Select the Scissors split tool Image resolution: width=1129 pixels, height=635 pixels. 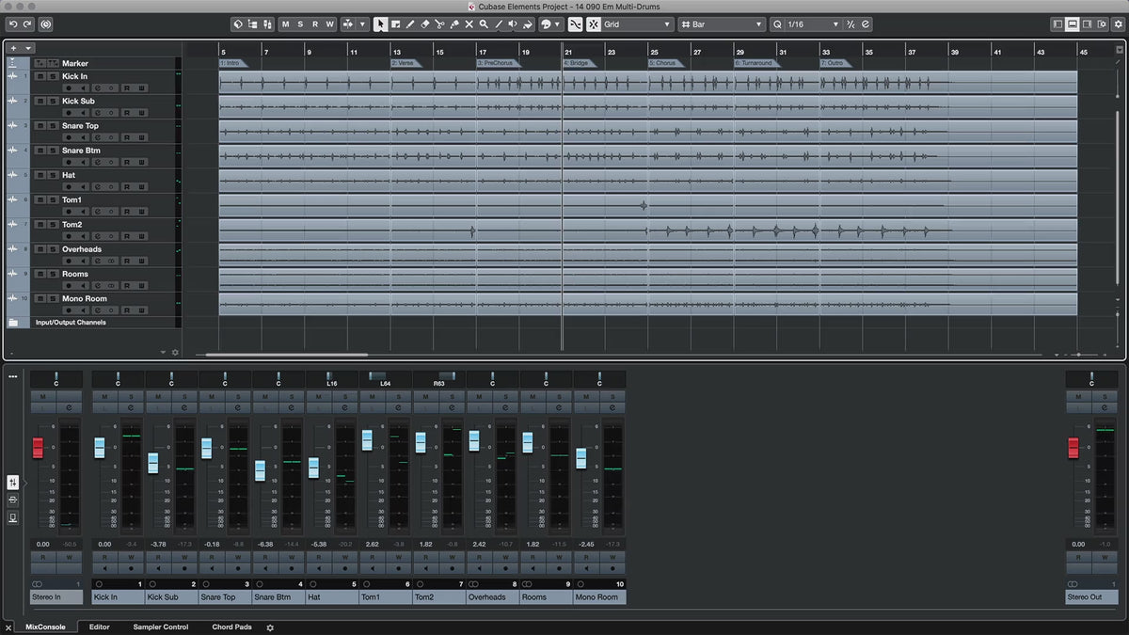(439, 24)
